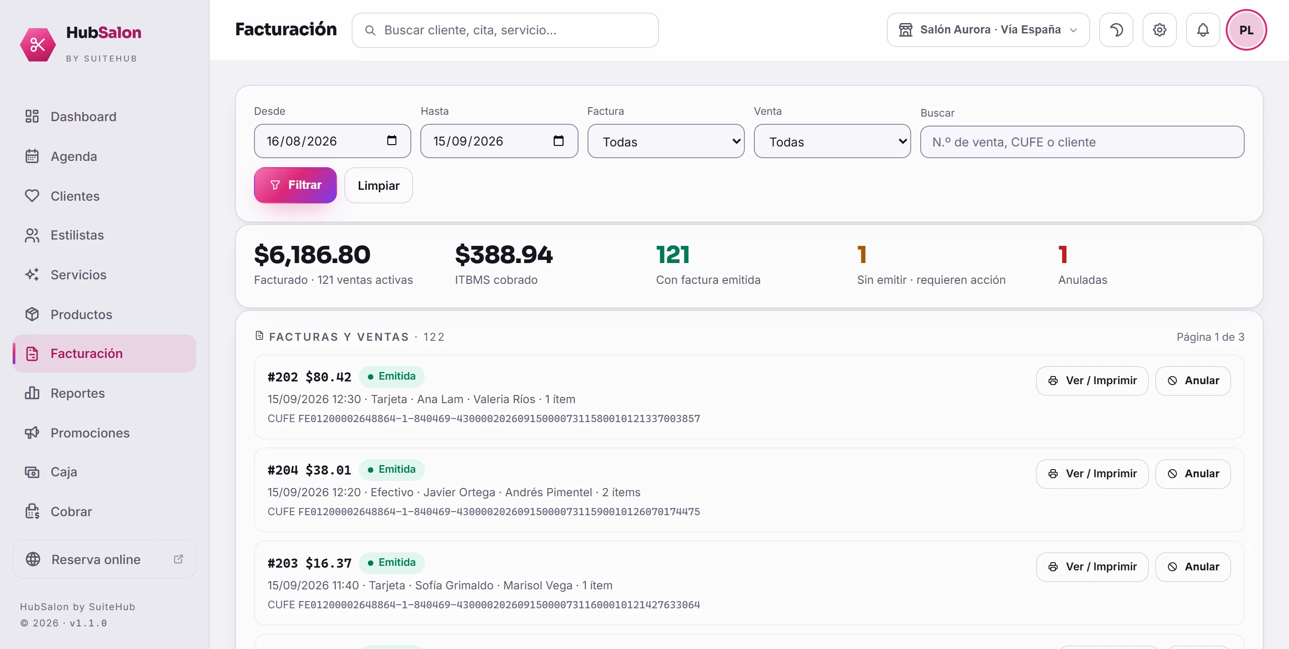View or print invoice #203

1092,567
